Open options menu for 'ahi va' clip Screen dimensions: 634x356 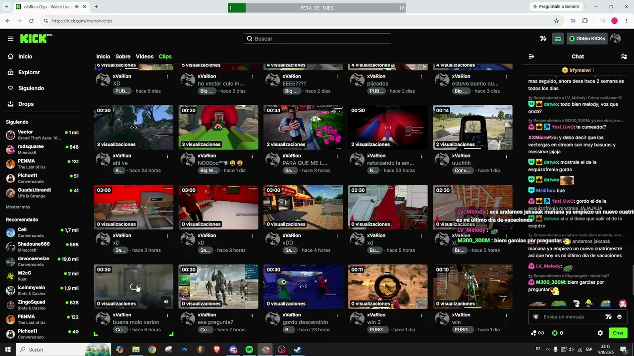pos(167,156)
